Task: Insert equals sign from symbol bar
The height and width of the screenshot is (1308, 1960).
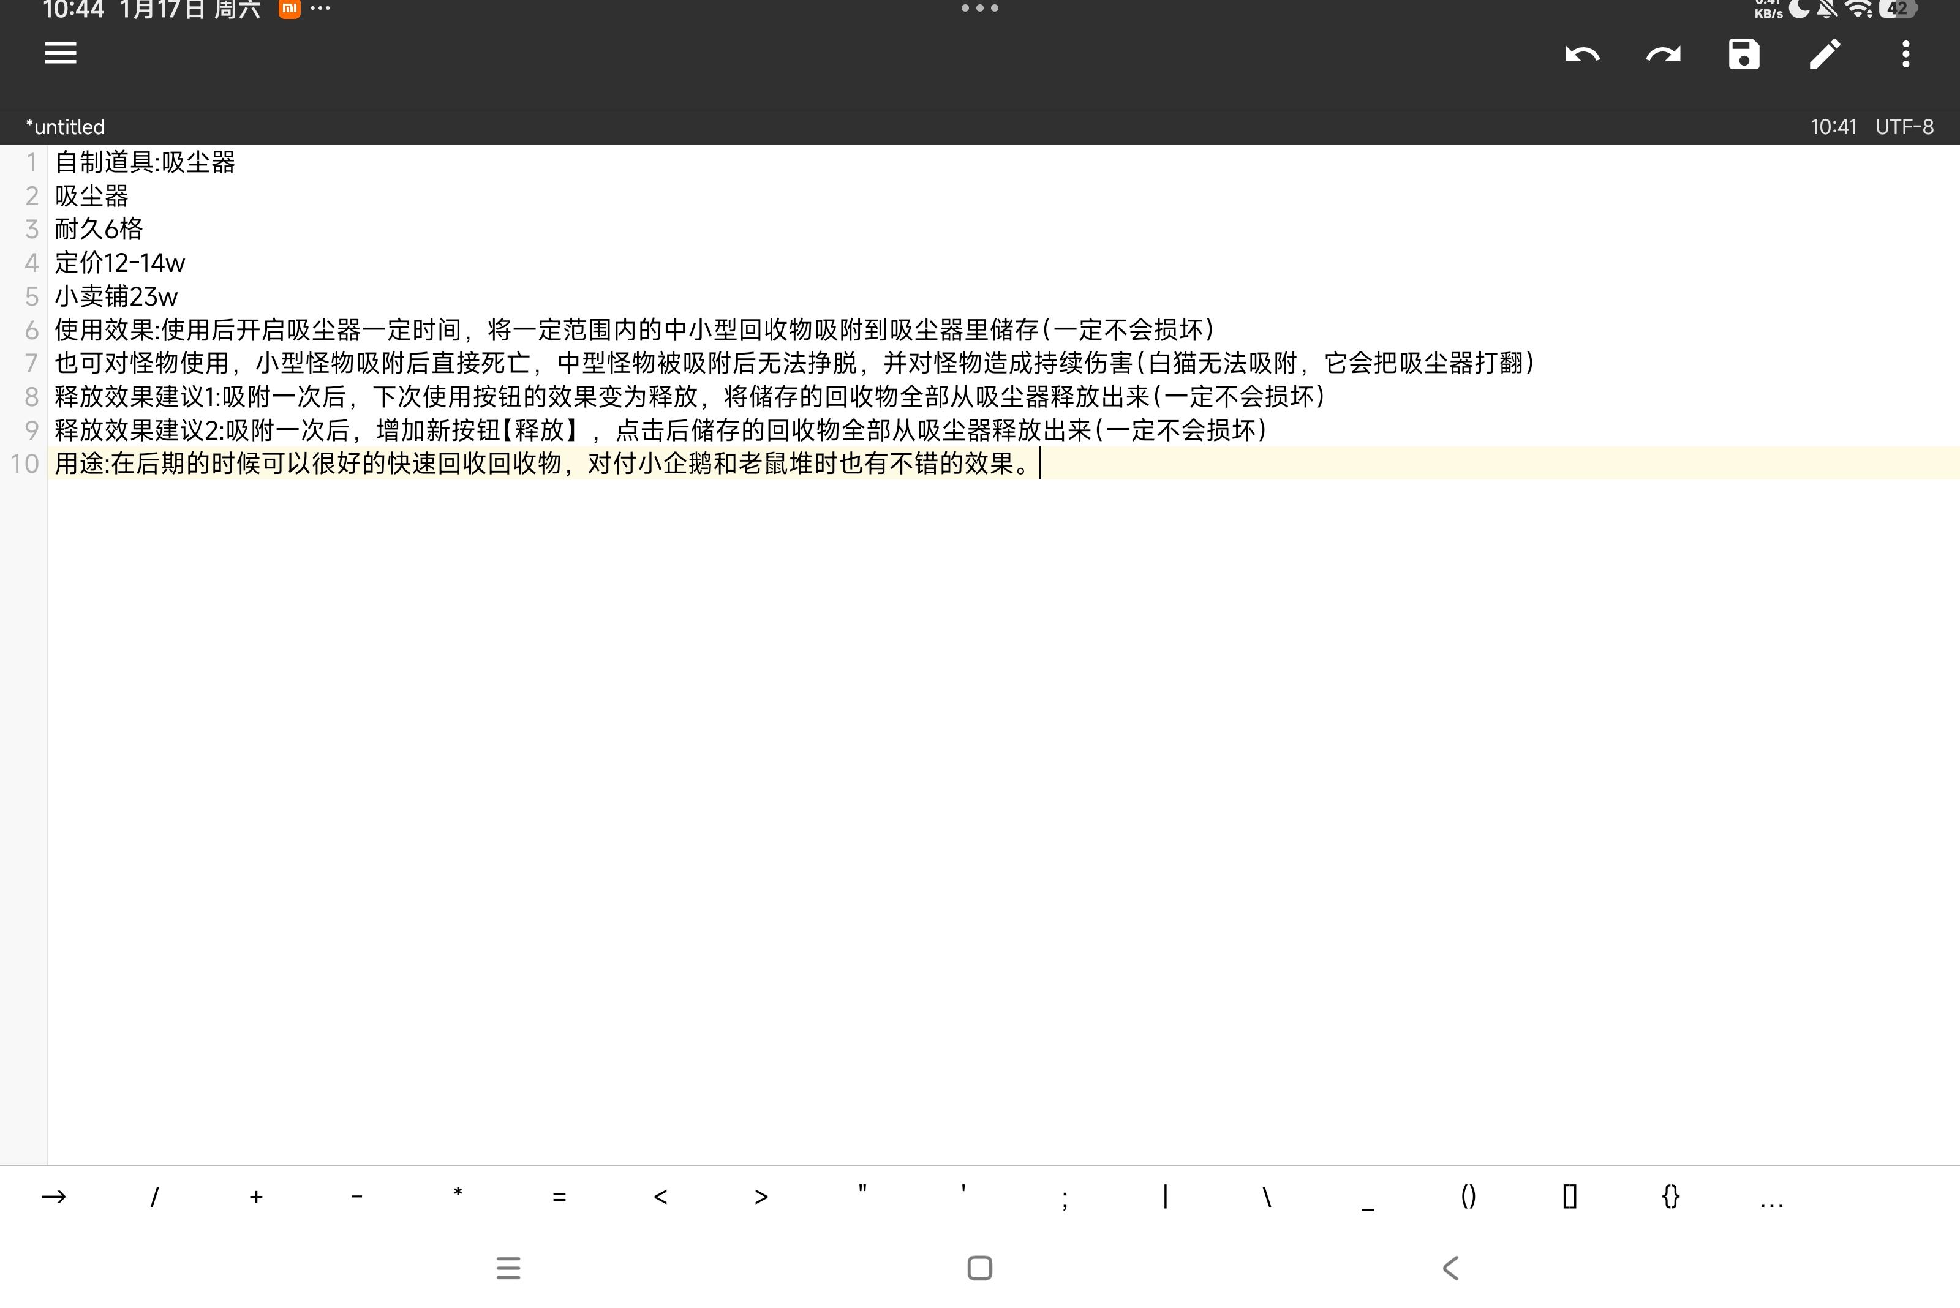Action: (x=559, y=1197)
